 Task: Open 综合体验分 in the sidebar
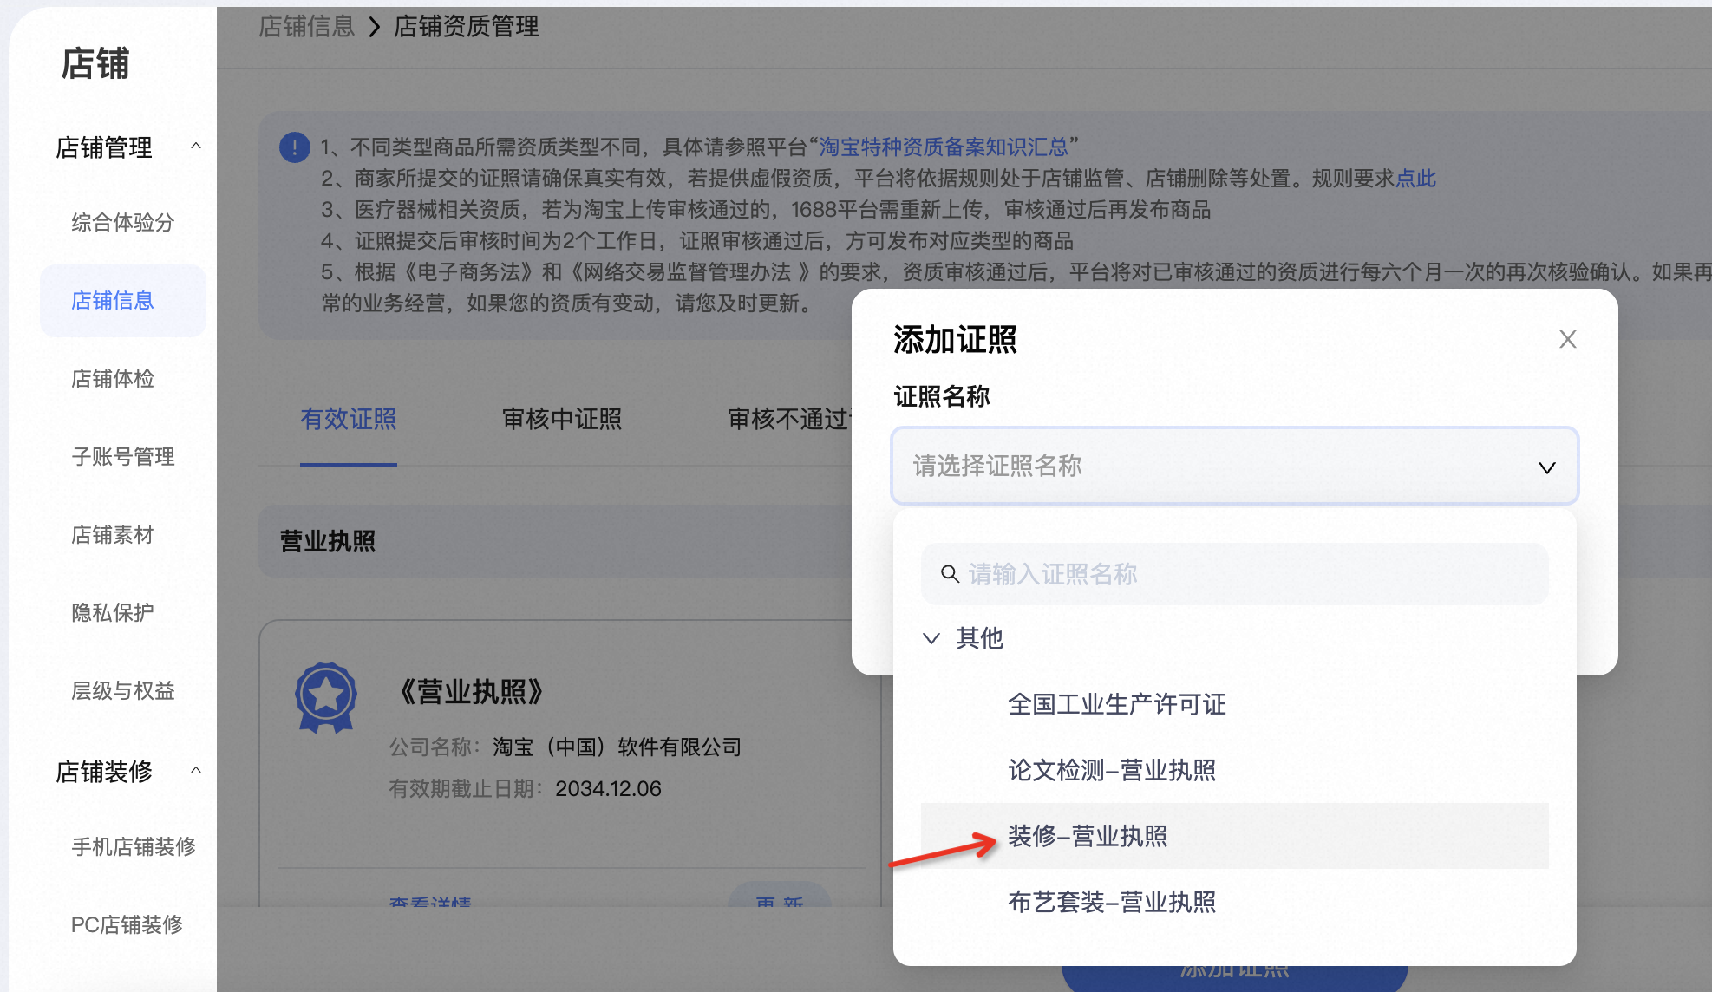coord(123,223)
